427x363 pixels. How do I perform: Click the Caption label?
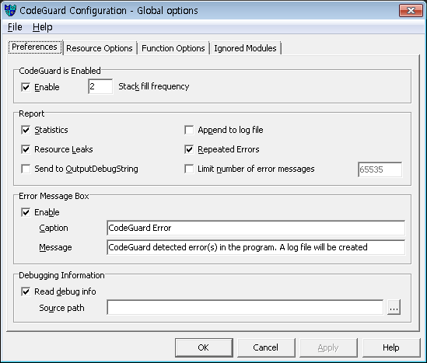click(54, 228)
